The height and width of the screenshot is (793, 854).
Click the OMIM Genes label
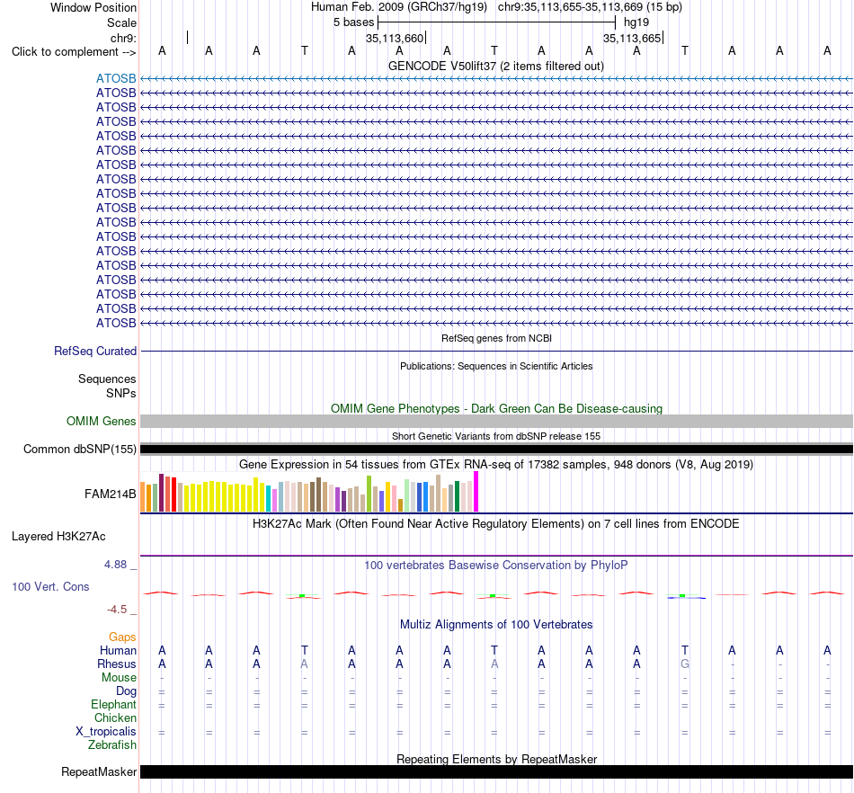point(101,421)
